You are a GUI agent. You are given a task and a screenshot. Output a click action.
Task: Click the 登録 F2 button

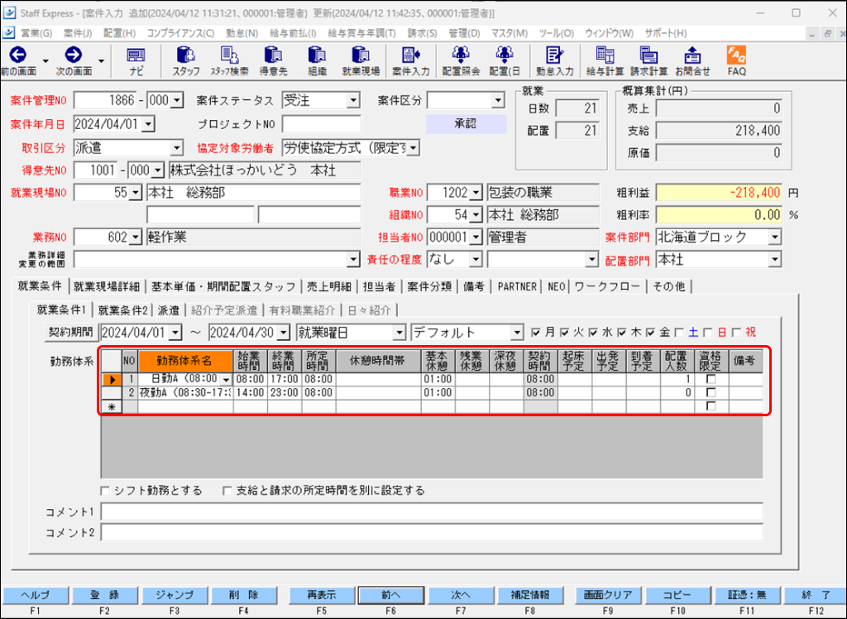pyautogui.click(x=104, y=595)
